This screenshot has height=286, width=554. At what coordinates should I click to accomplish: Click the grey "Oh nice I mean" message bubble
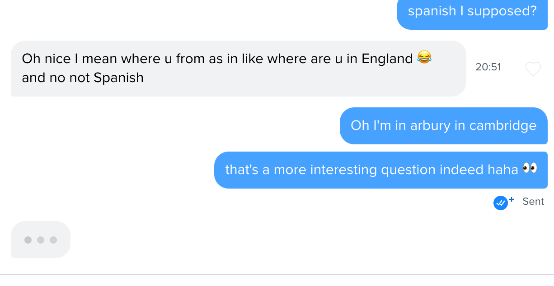click(x=238, y=69)
